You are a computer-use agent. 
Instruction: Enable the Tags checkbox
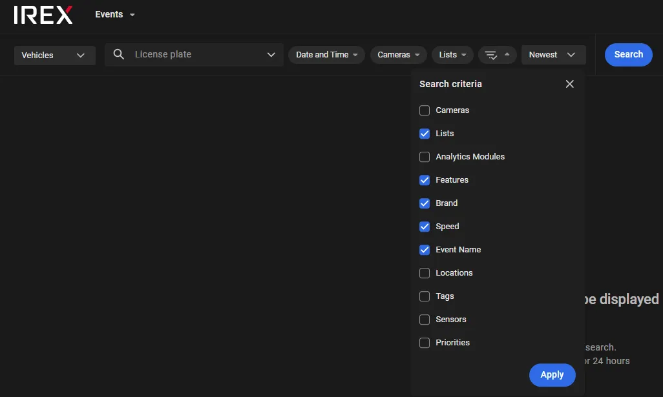click(x=425, y=296)
